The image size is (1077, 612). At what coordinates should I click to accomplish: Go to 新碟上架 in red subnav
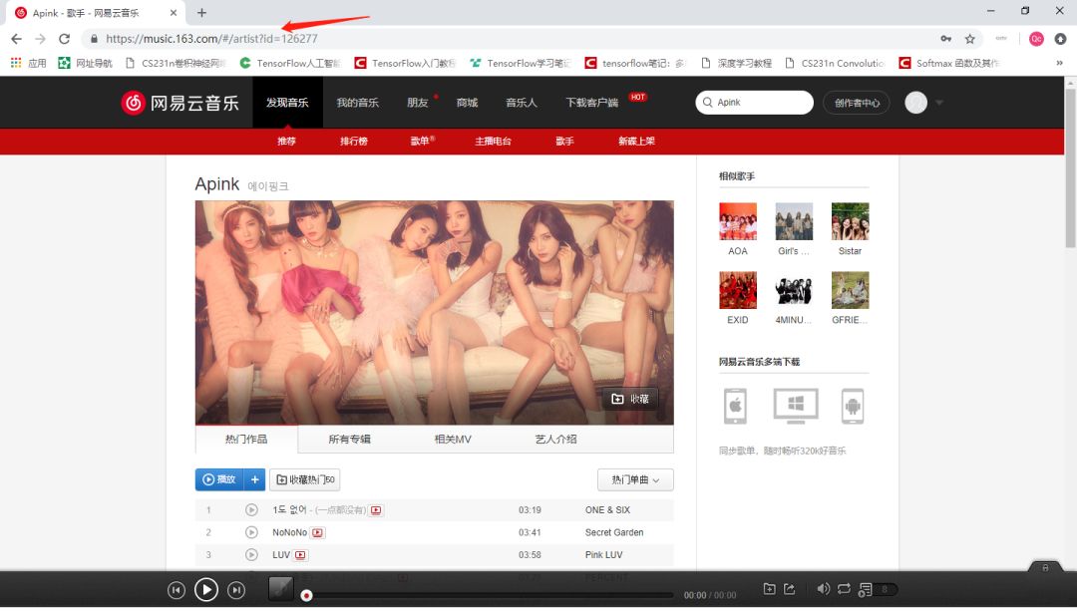(x=636, y=141)
